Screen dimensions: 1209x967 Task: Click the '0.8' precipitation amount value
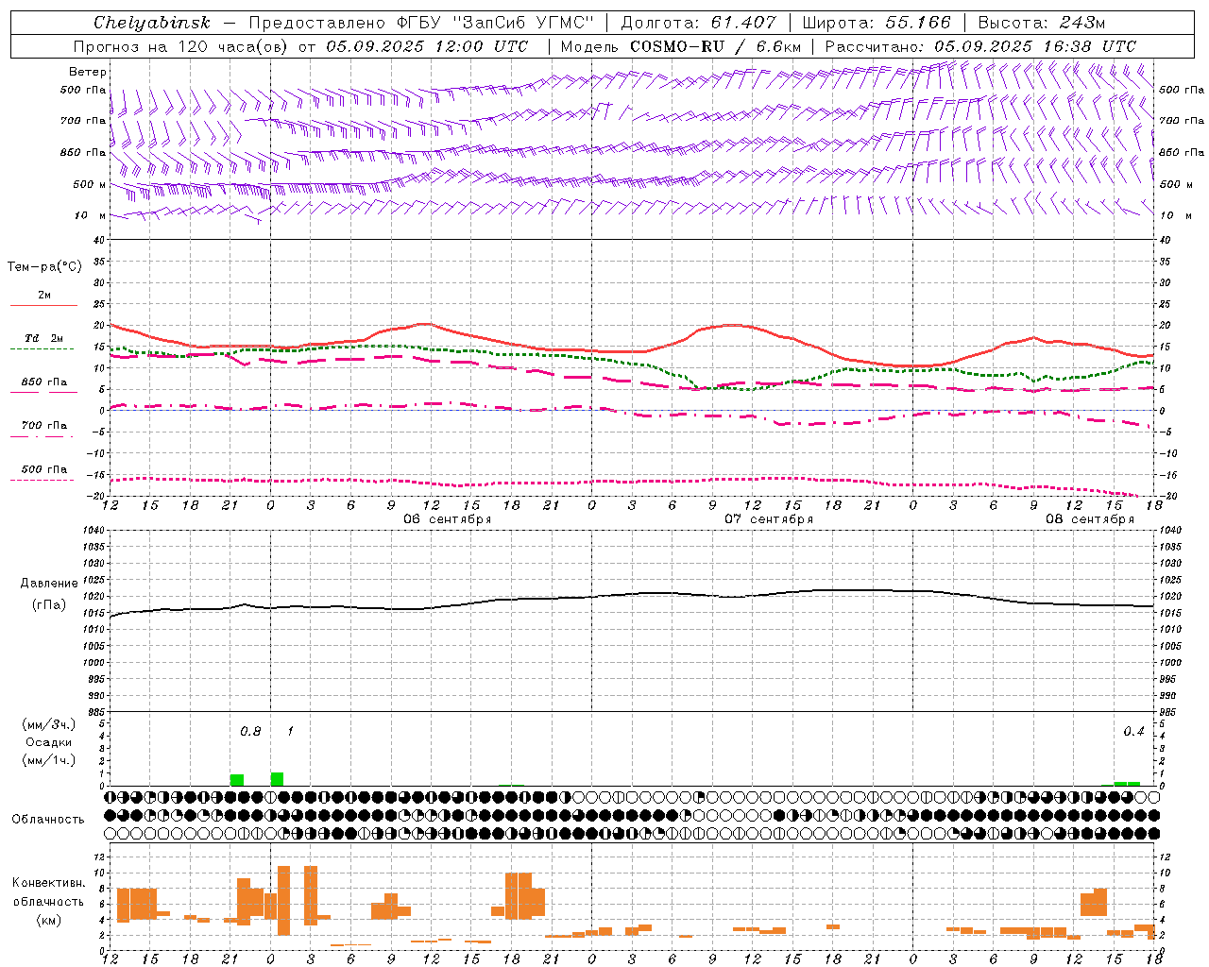pos(250,732)
